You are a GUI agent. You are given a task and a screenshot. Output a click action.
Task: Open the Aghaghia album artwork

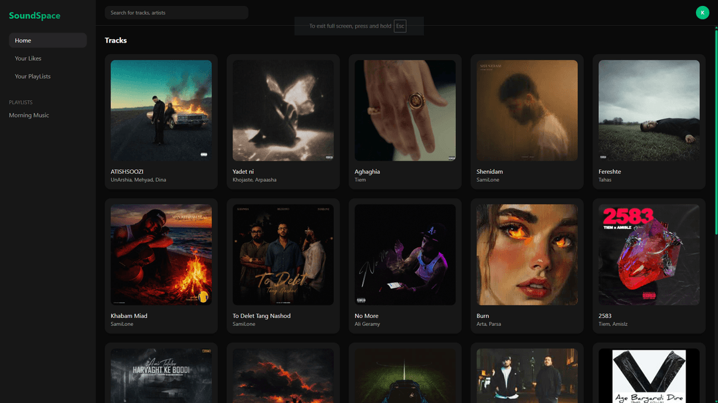click(x=405, y=110)
